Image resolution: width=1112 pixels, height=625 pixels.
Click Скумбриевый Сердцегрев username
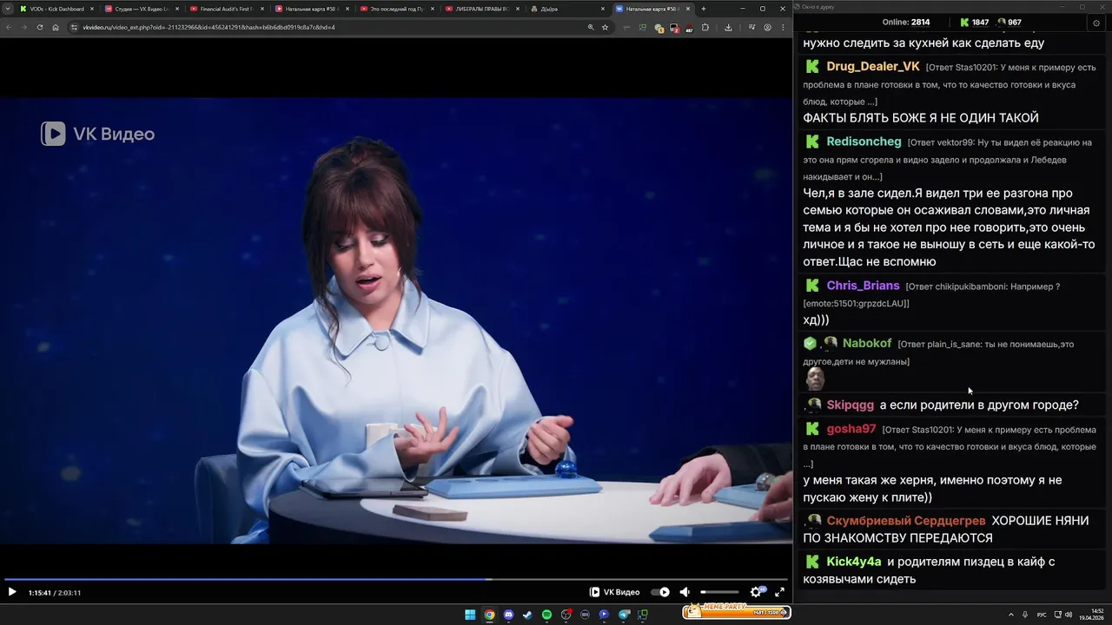tap(906, 521)
